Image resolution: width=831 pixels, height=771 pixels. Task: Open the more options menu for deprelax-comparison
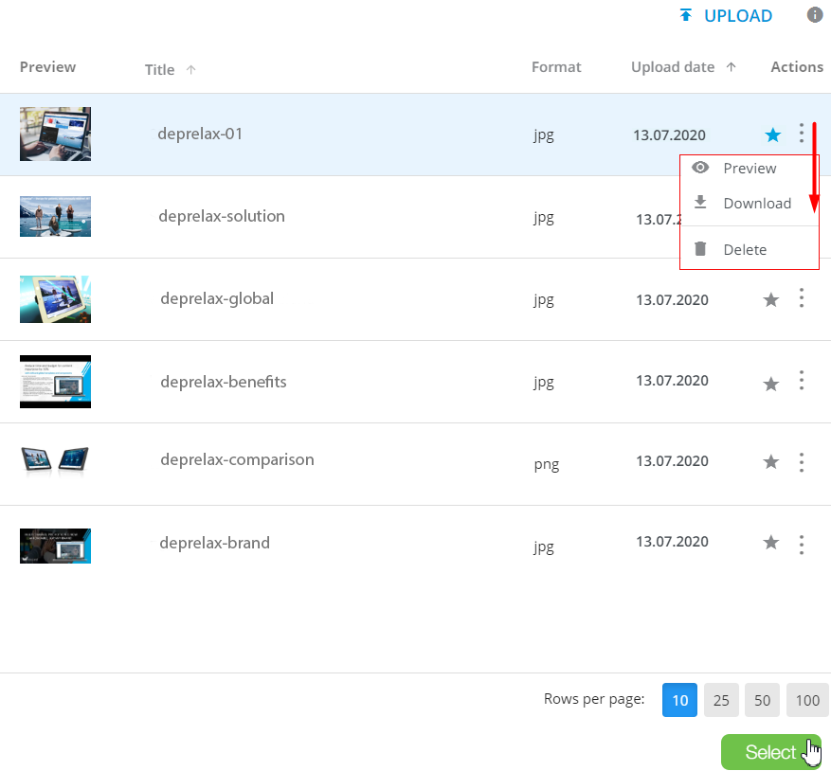(802, 462)
